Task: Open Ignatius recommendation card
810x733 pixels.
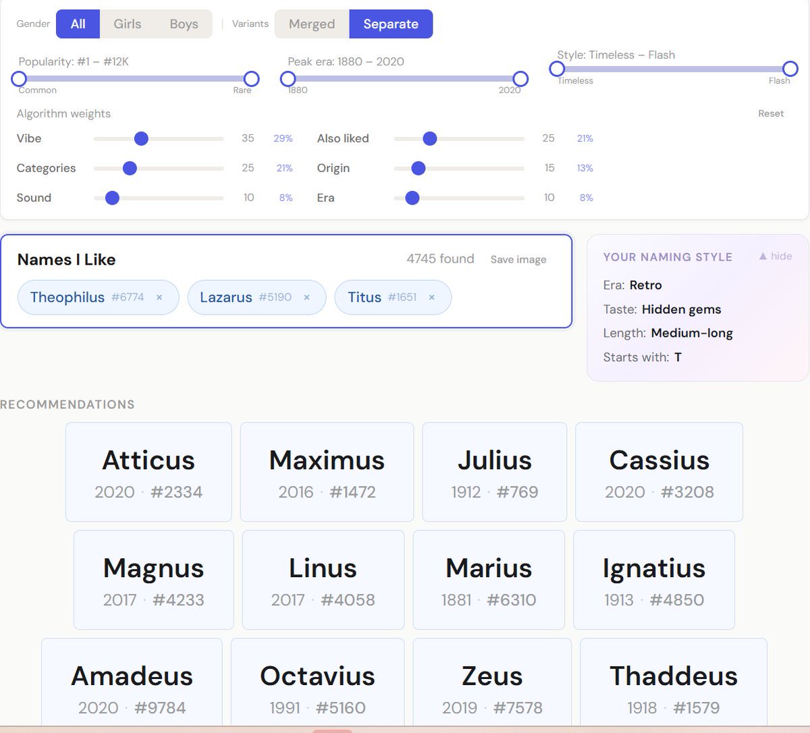Action: coord(654,580)
